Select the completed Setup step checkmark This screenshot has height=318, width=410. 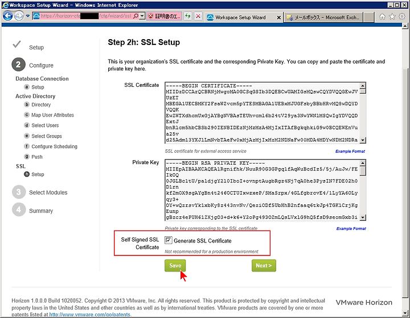(x=17, y=44)
